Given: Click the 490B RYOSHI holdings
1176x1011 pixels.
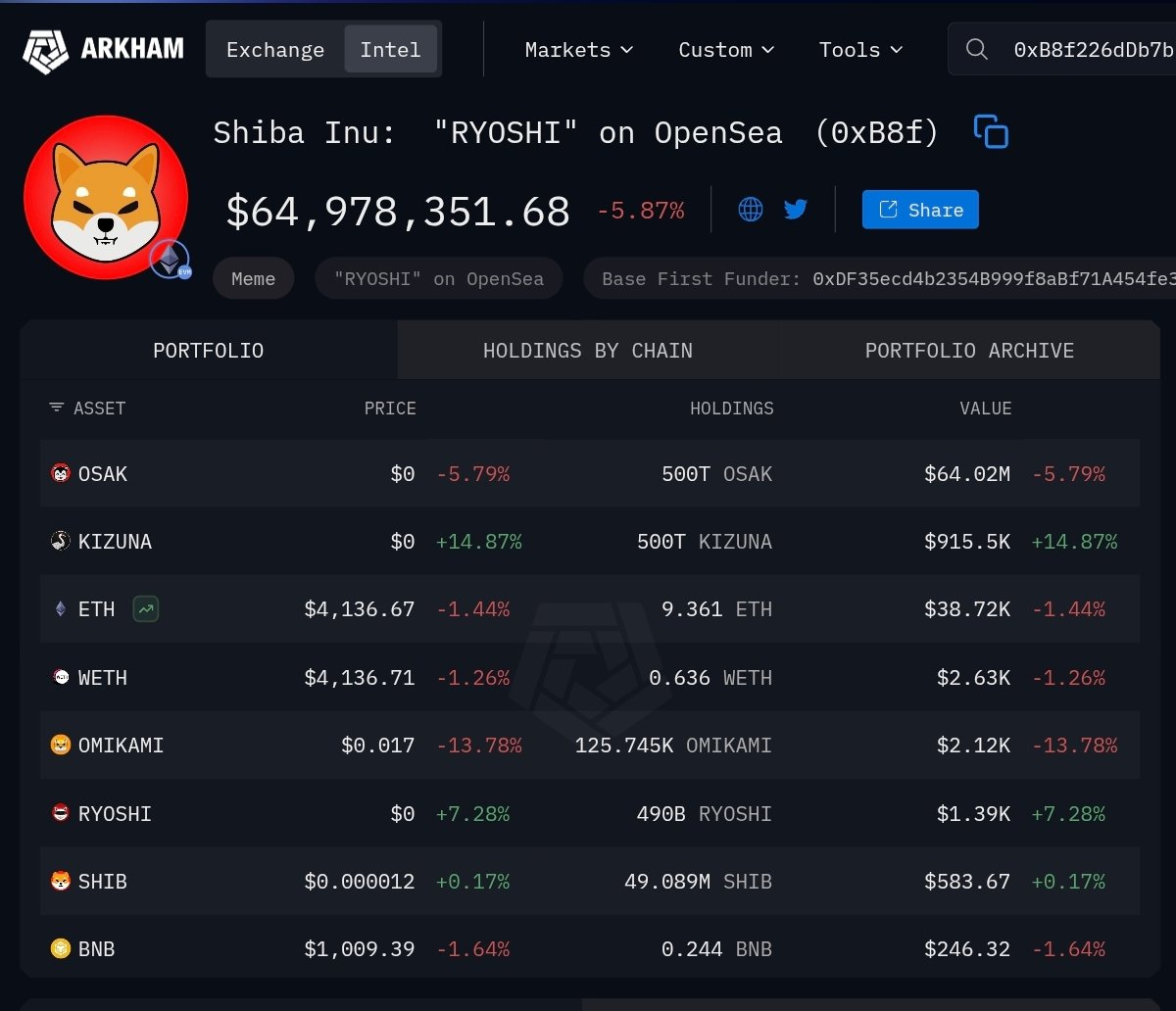Looking at the screenshot, I should (x=704, y=813).
